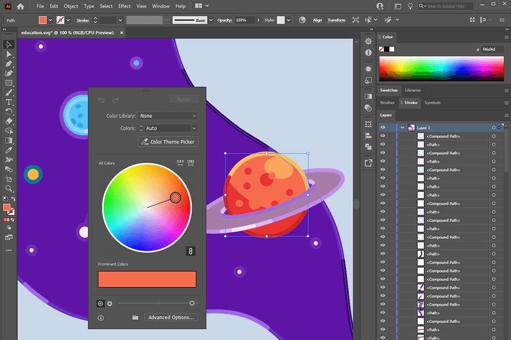The width and height of the screenshot is (511, 340).
Task: Click the Align button in control bar
Action: pos(317,20)
